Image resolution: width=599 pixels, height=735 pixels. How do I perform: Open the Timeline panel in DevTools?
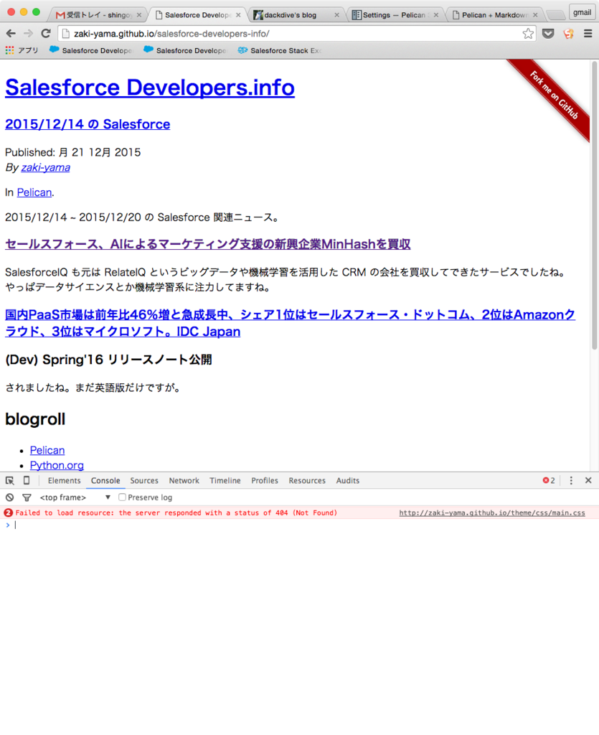tap(225, 480)
